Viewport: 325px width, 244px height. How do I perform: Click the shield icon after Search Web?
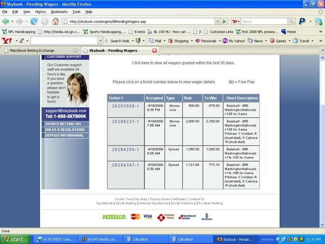coord(138,41)
